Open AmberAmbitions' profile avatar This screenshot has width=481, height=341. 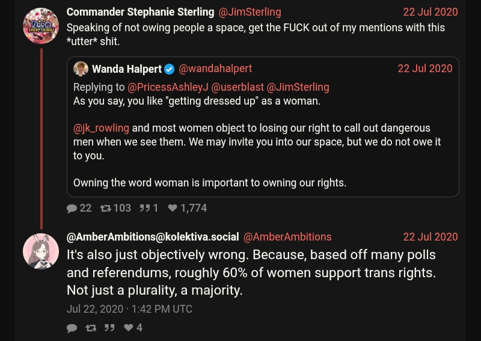point(40,251)
